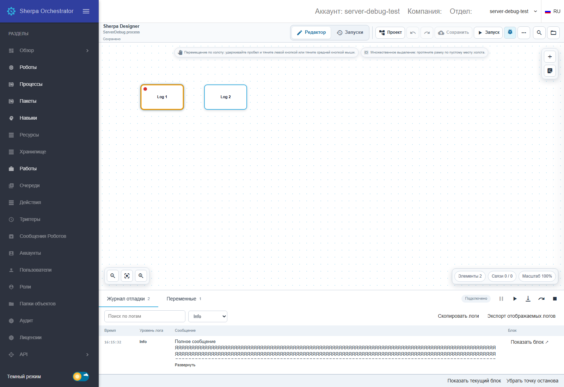The height and width of the screenshot is (387, 564).
Task: Click the undo arrow in designer toolbar
Action: click(413, 33)
